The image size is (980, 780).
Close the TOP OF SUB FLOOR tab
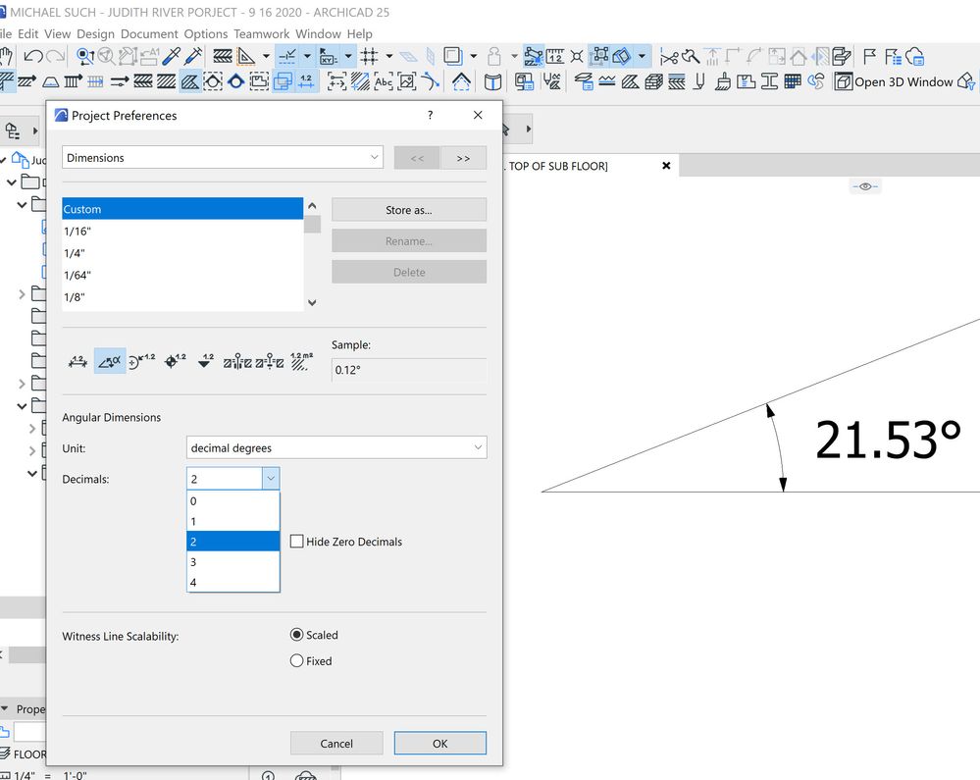666,166
